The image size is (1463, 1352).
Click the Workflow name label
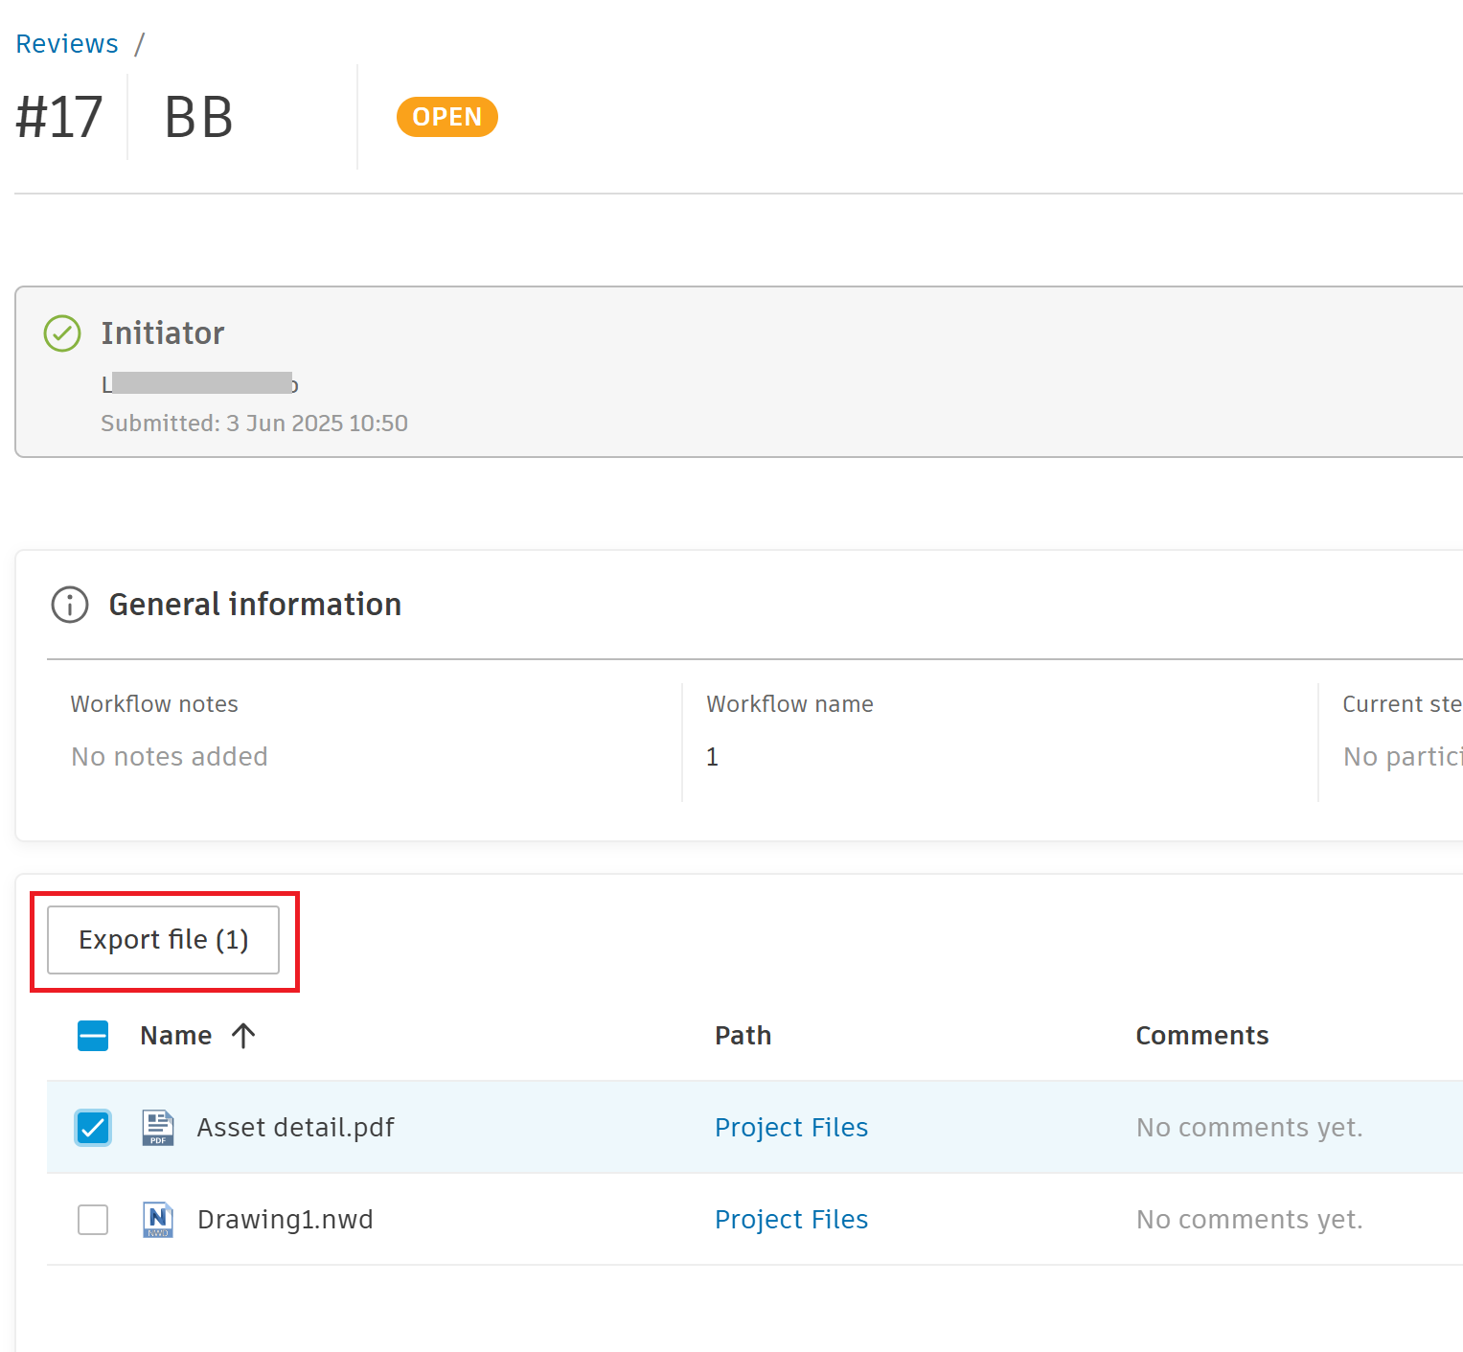click(790, 704)
